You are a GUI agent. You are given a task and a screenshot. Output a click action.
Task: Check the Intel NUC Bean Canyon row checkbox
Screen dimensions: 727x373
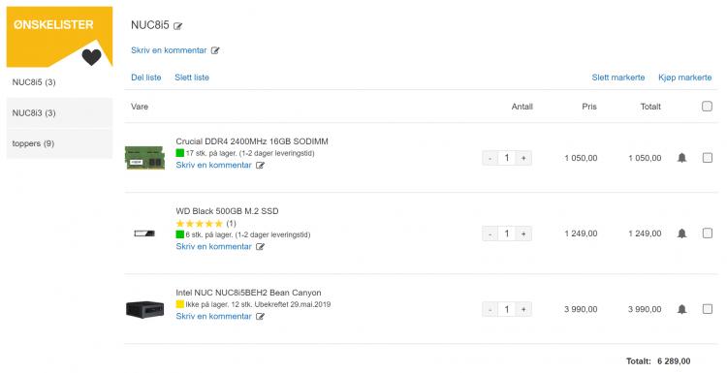707,309
